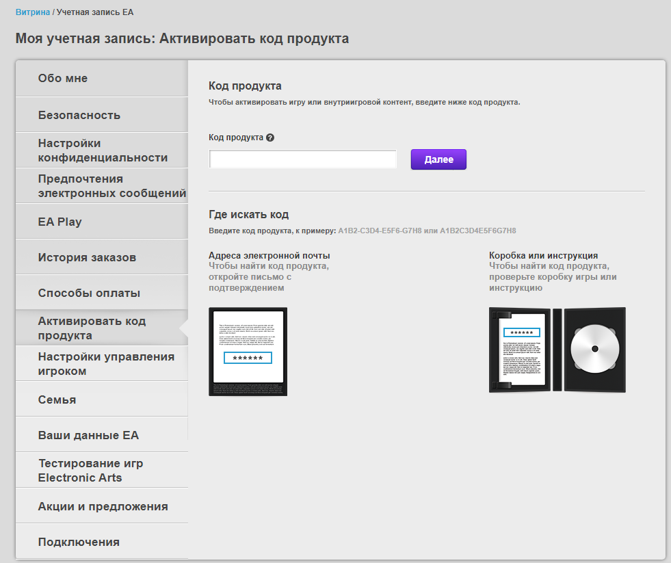Open the Витрина breadcrumb link
The width and height of the screenshot is (671, 563).
pos(33,12)
